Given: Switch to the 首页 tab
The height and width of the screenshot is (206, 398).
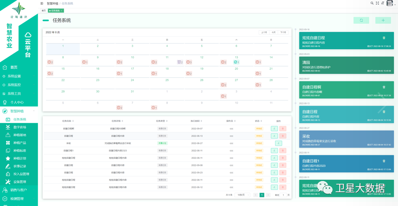Looking at the screenshot, I should [x=44, y=11].
